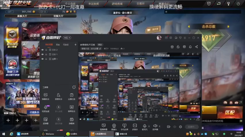Edit the game category with pencil icon
Screen dimensions: 245x137
pos(100,49)
